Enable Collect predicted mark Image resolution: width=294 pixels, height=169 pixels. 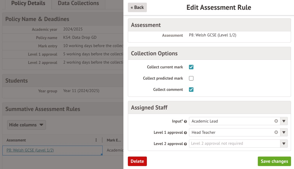pos(191,78)
